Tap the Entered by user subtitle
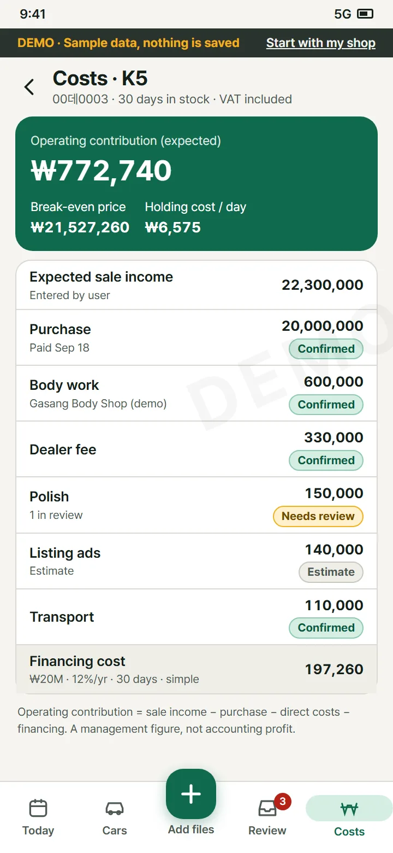The height and width of the screenshot is (853, 393). coord(70,295)
